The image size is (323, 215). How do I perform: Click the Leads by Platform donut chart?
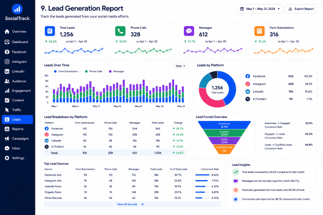[x=217, y=89]
